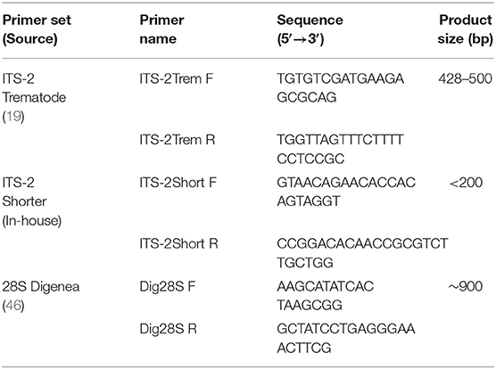Click the reference link 46
Viewport: 496px width, 369px height.
pyautogui.click(x=13, y=306)
